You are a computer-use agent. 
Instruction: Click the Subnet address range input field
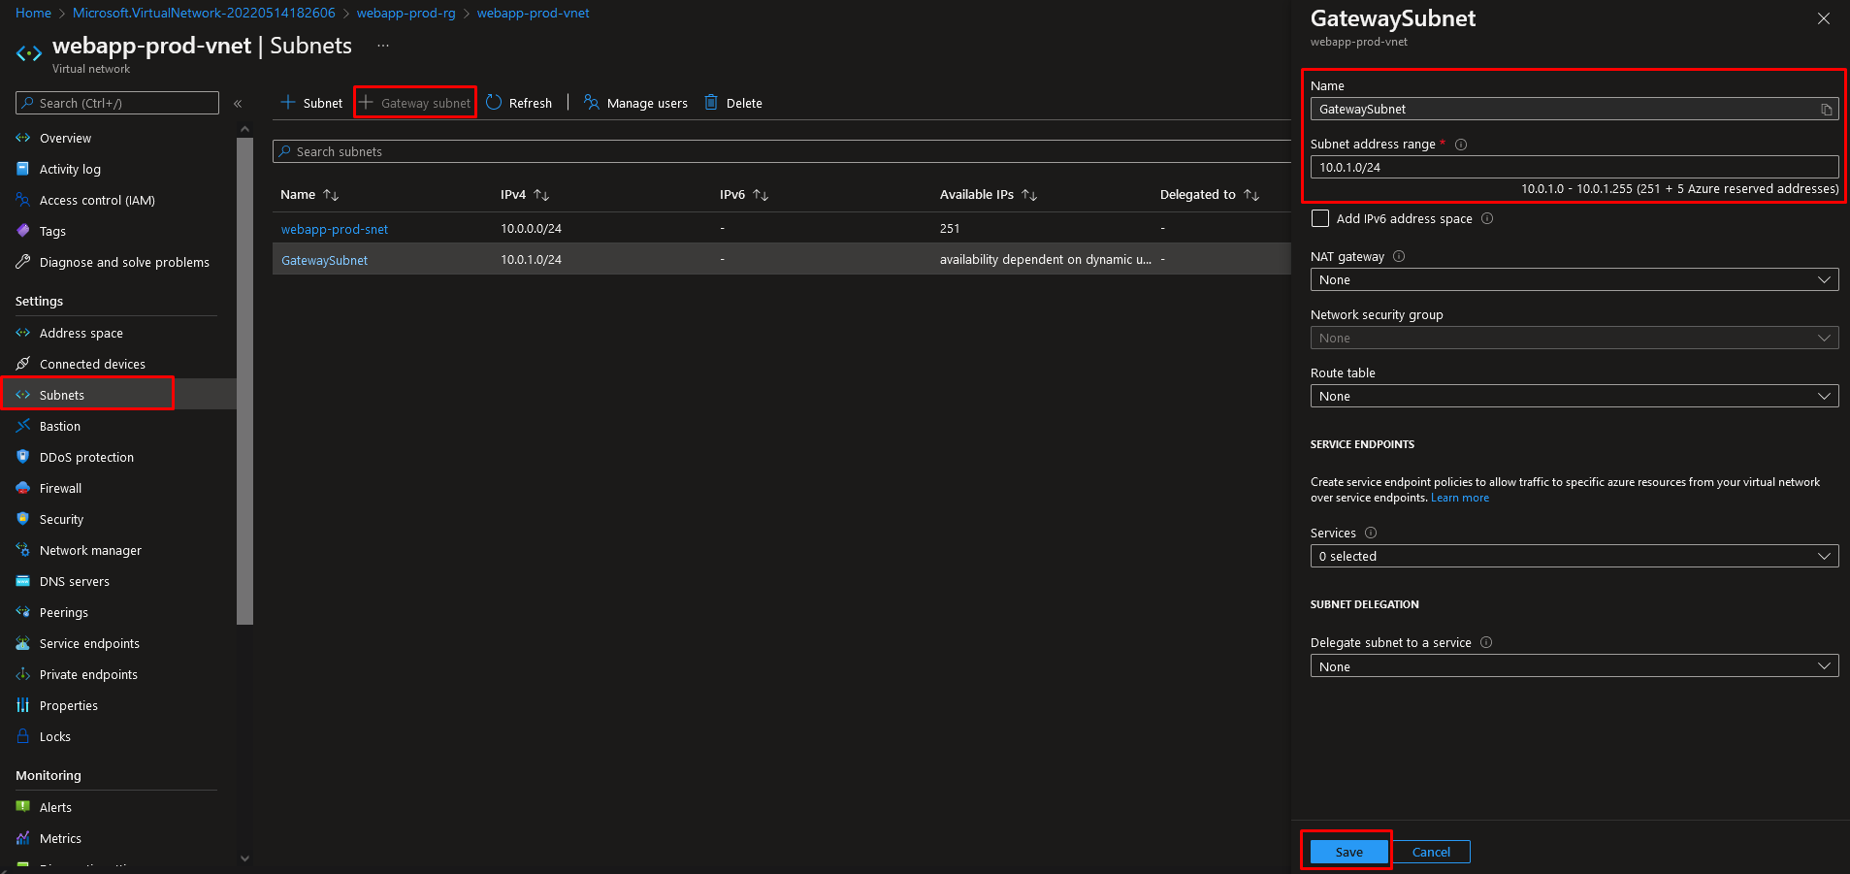(x=1574, y=168)
